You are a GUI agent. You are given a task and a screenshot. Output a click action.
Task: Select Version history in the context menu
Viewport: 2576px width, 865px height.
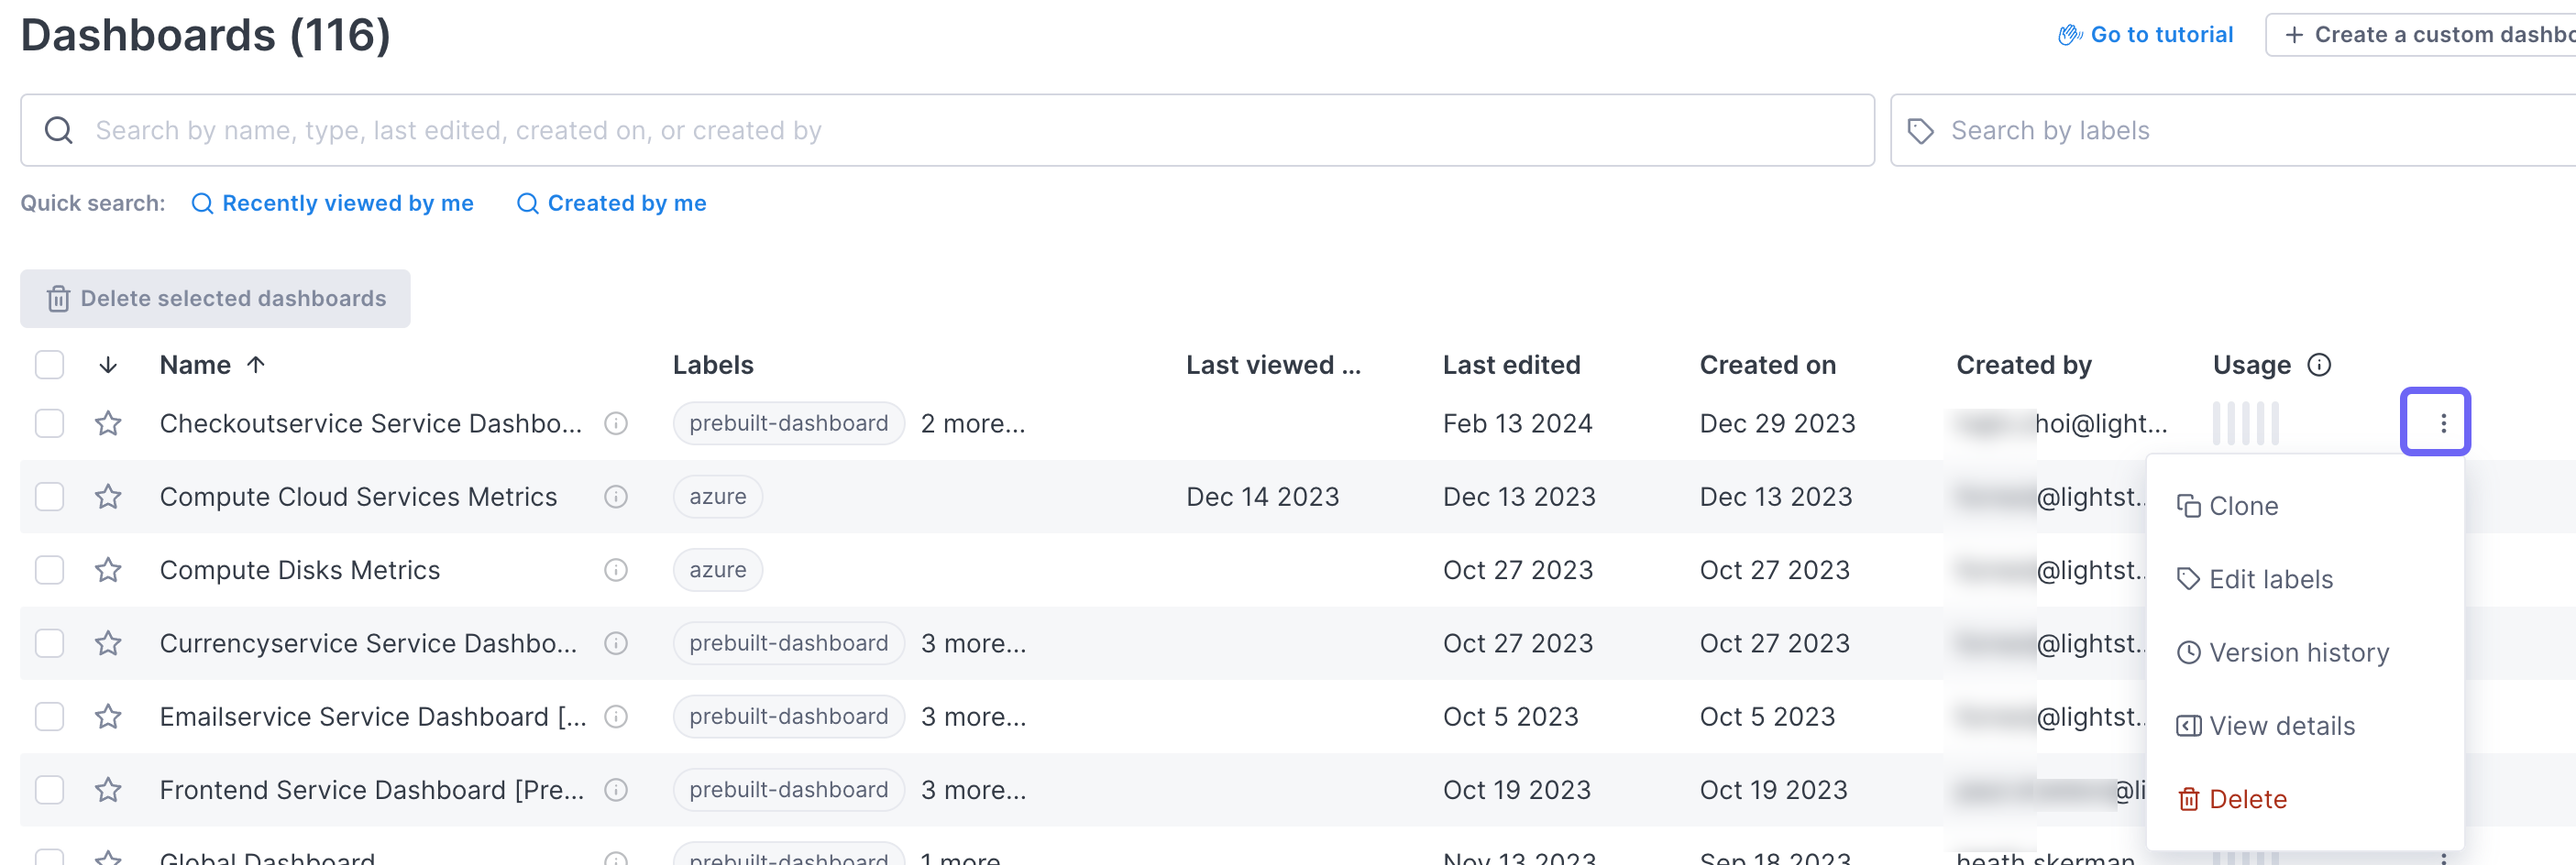click(2297, 653)
